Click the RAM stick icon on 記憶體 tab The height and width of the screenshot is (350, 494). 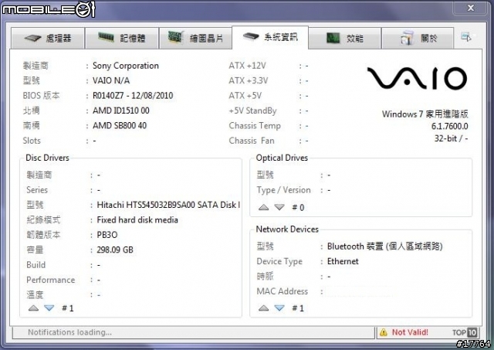tap(106, 37)
